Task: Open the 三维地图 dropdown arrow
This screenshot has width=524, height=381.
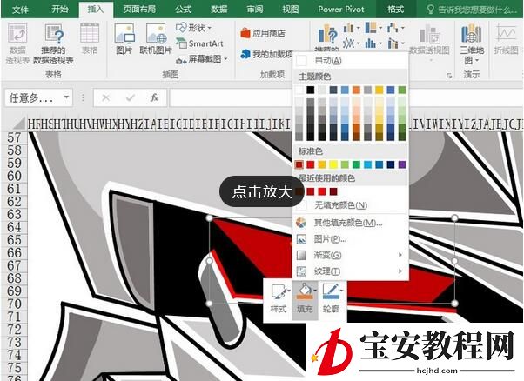Action: click(477, 60)
